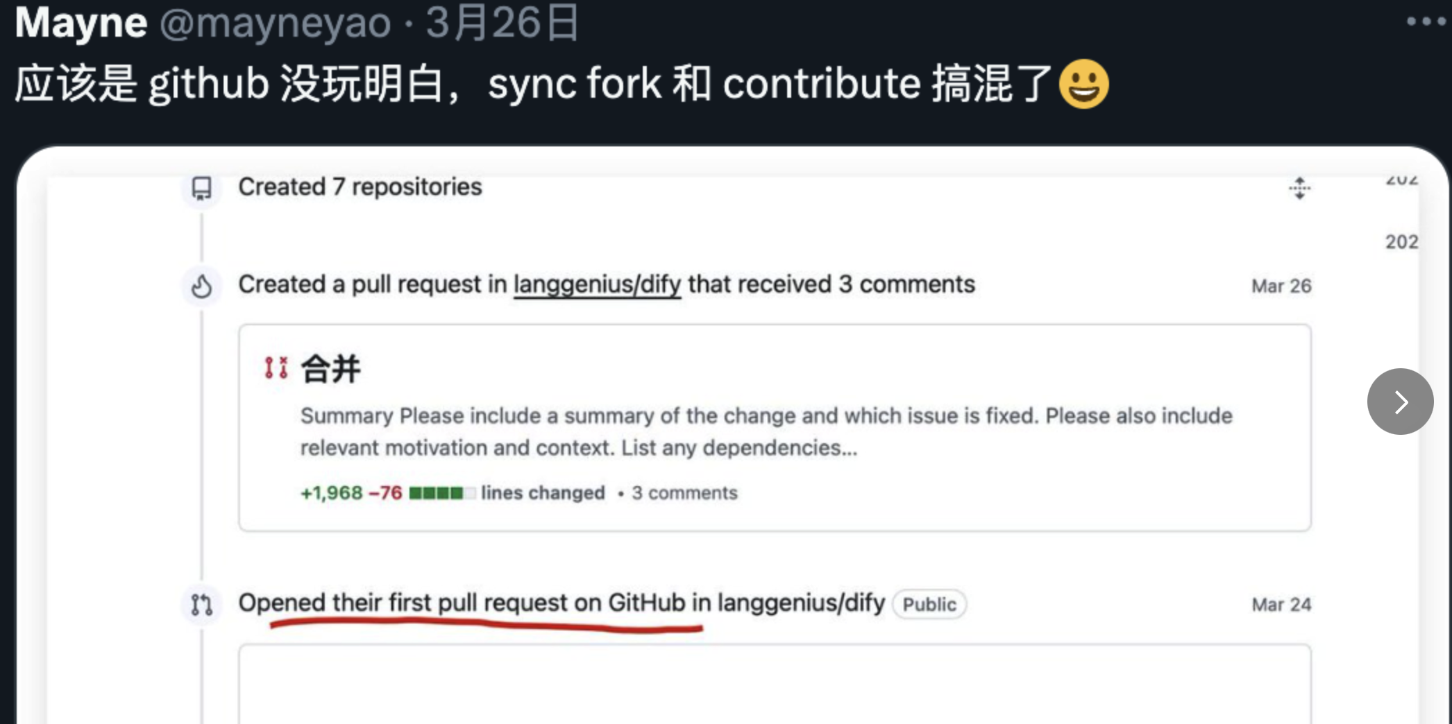
Task: Open Mayne's profile from the display name
Action: 81,23
